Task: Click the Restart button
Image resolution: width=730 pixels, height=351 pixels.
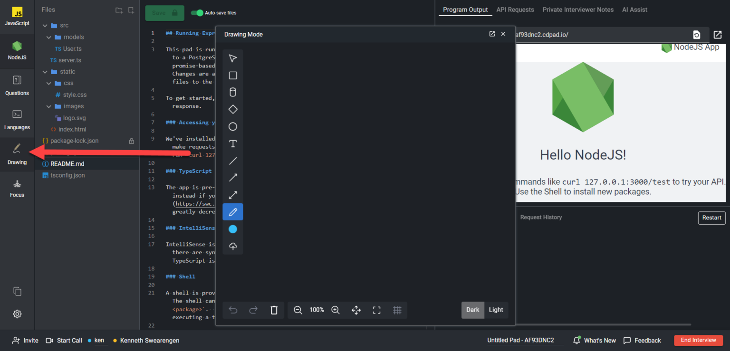Action: point(711,218)
